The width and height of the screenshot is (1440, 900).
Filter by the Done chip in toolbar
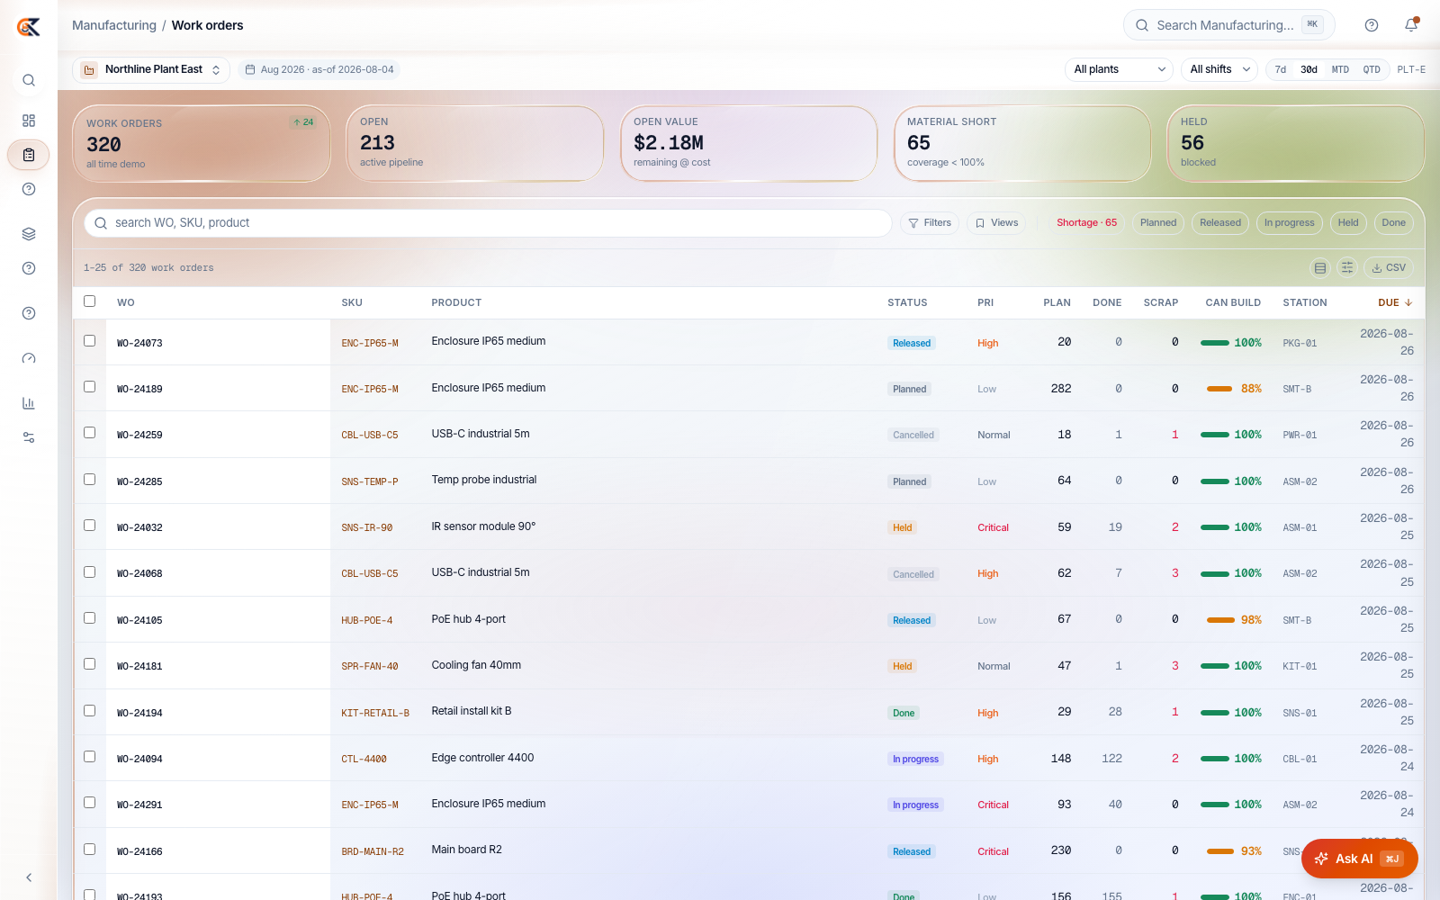(x=1394, y=223)
